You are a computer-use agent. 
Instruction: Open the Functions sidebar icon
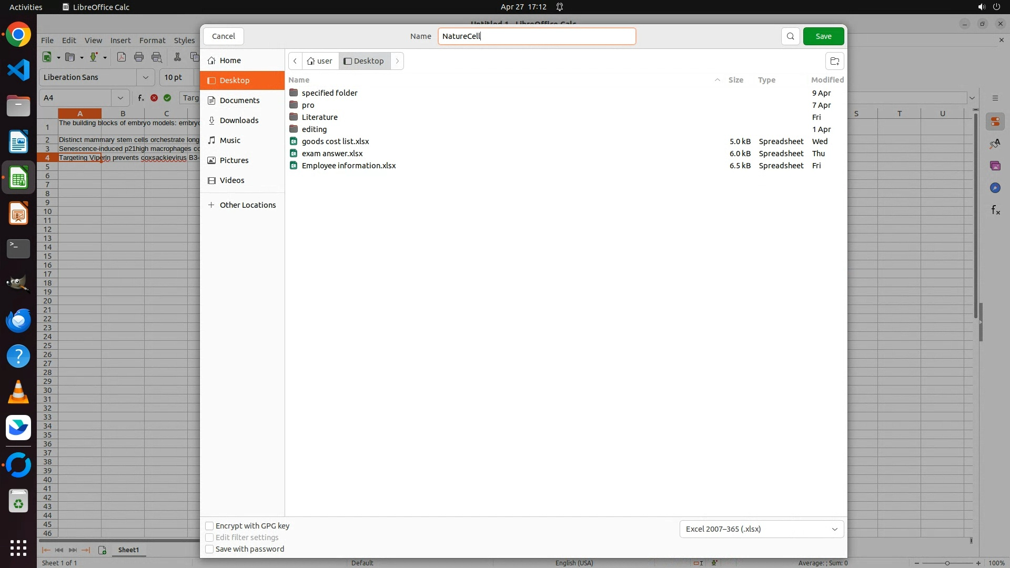[x=995, y=210]
